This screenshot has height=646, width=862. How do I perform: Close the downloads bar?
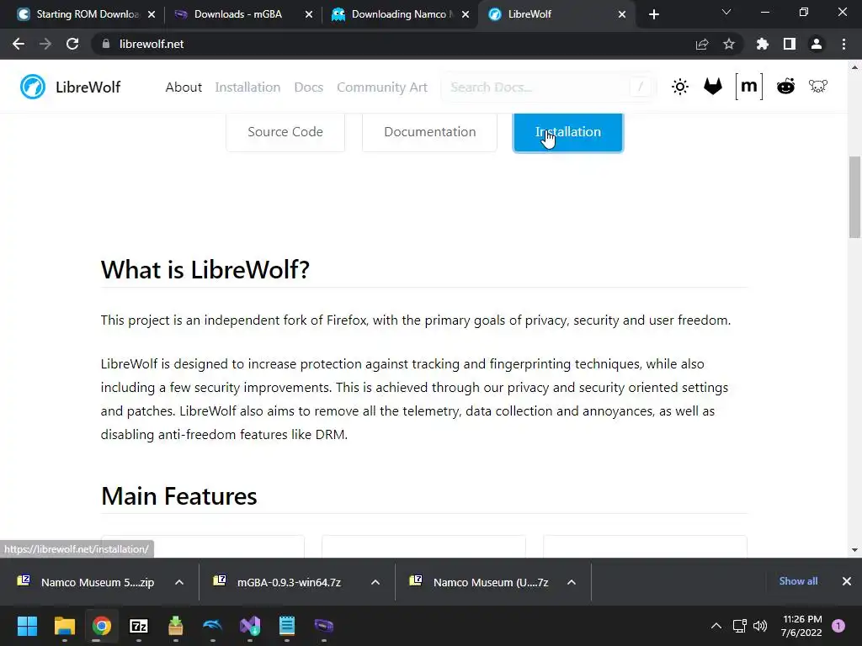[847, 581]
